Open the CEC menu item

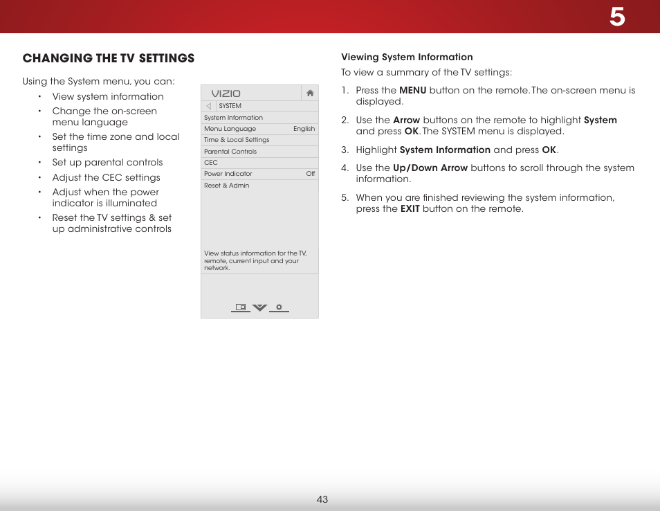tap(259, 163)
